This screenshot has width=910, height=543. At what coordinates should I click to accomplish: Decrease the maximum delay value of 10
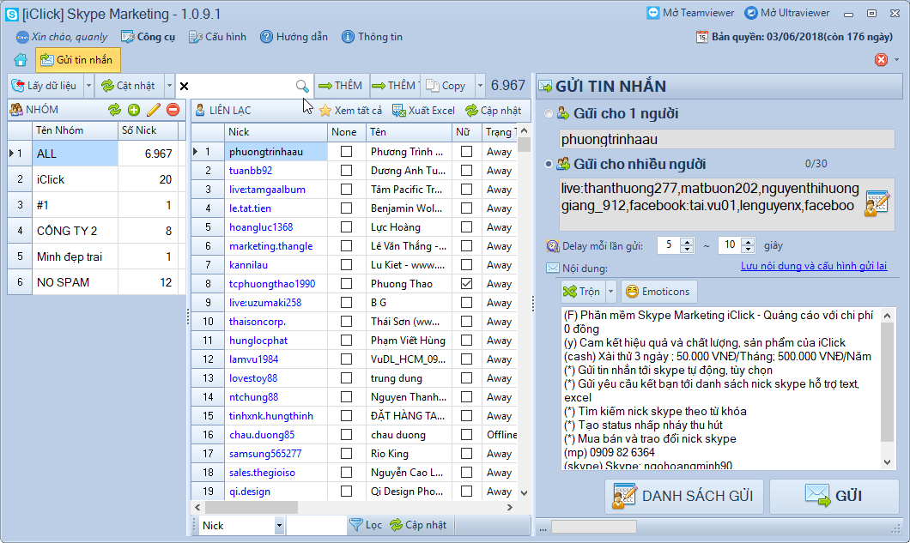click(748, 250)
